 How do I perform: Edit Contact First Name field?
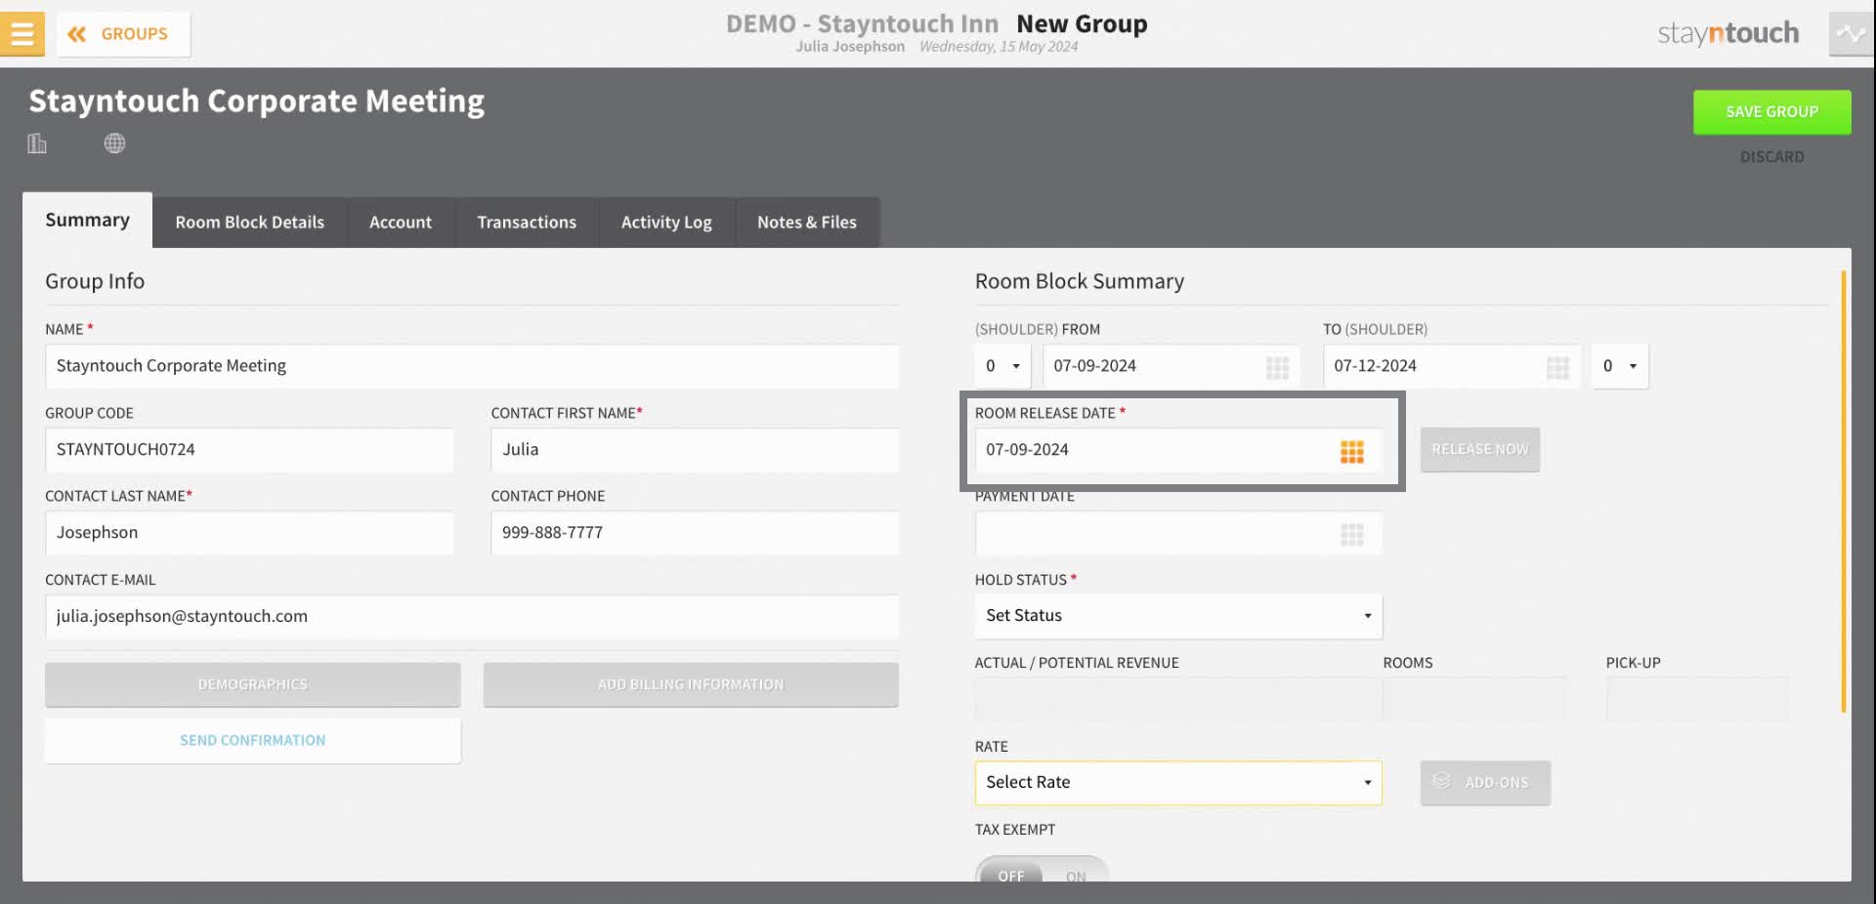click(695, 450)
